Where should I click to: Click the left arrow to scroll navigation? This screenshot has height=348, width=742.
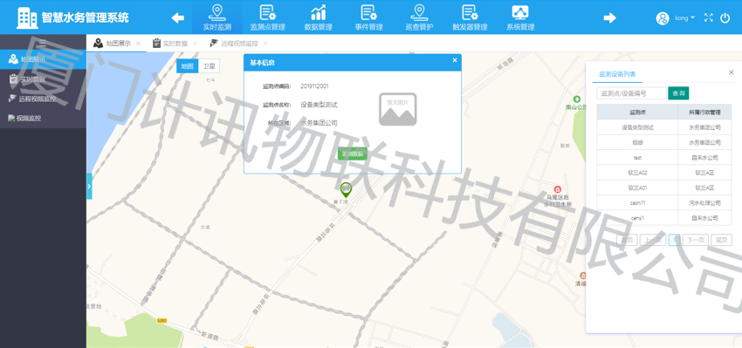(x=177, y=18)
